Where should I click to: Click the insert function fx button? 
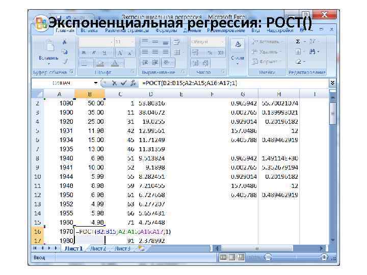134,83
